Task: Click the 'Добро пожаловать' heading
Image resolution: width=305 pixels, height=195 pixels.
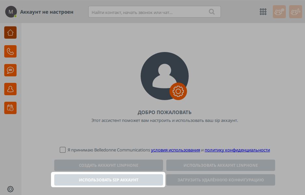Action: point(165,112)
